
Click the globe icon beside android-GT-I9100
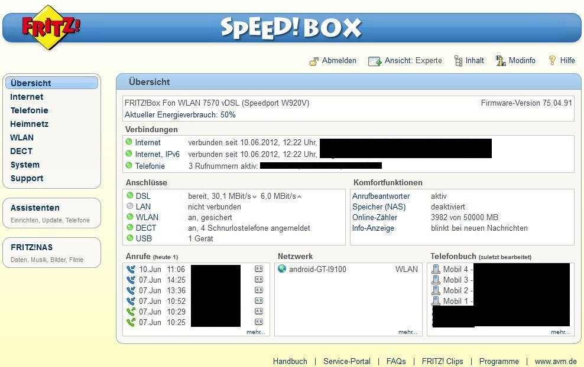pos(282,268)
